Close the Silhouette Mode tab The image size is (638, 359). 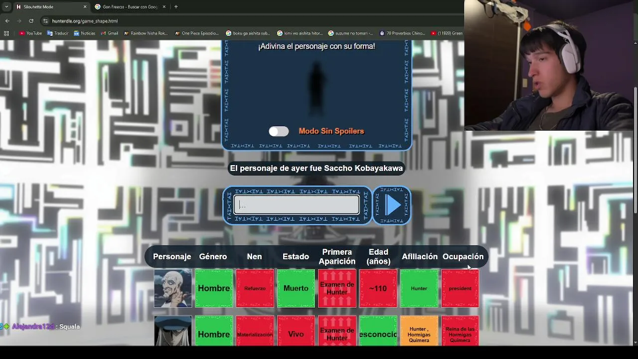(x=85, y=7)
